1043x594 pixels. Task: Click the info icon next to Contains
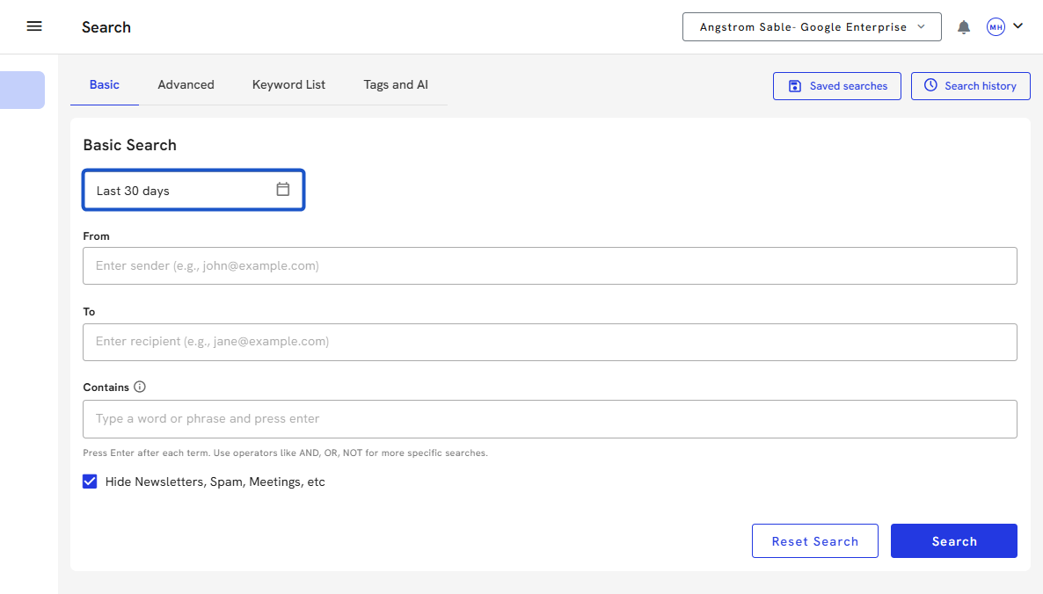(x=140, y=387)
